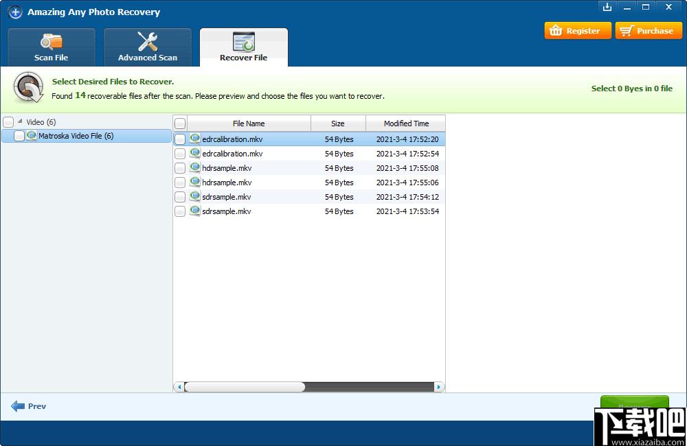
Task: Click the Register button
Action: pyautogui.click(x=578, y=31)
